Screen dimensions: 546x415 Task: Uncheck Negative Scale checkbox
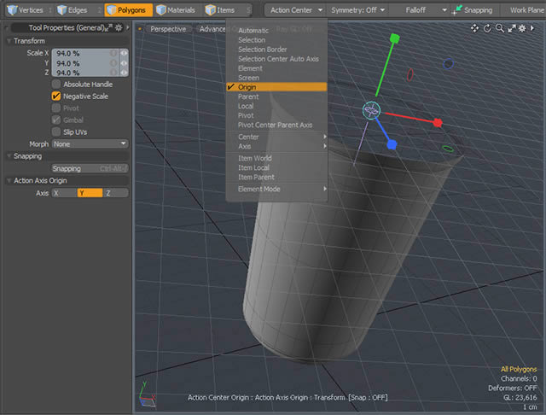coord(56,96)
